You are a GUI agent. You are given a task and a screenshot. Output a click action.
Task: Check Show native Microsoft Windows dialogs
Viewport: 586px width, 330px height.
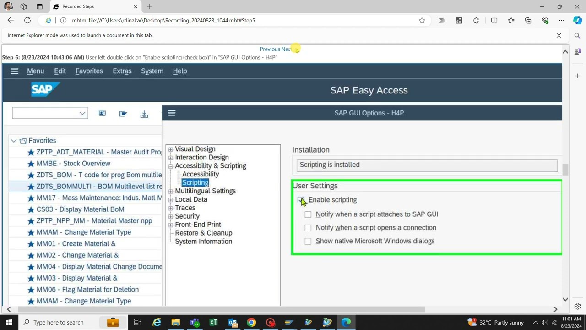pyautogui.click(x=308, y=241)
